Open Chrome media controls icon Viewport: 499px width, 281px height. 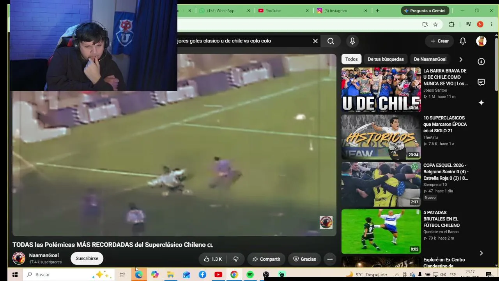pos(469,24)
